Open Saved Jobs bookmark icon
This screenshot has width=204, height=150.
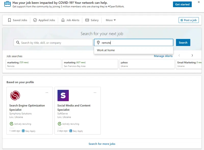point(9,20)
